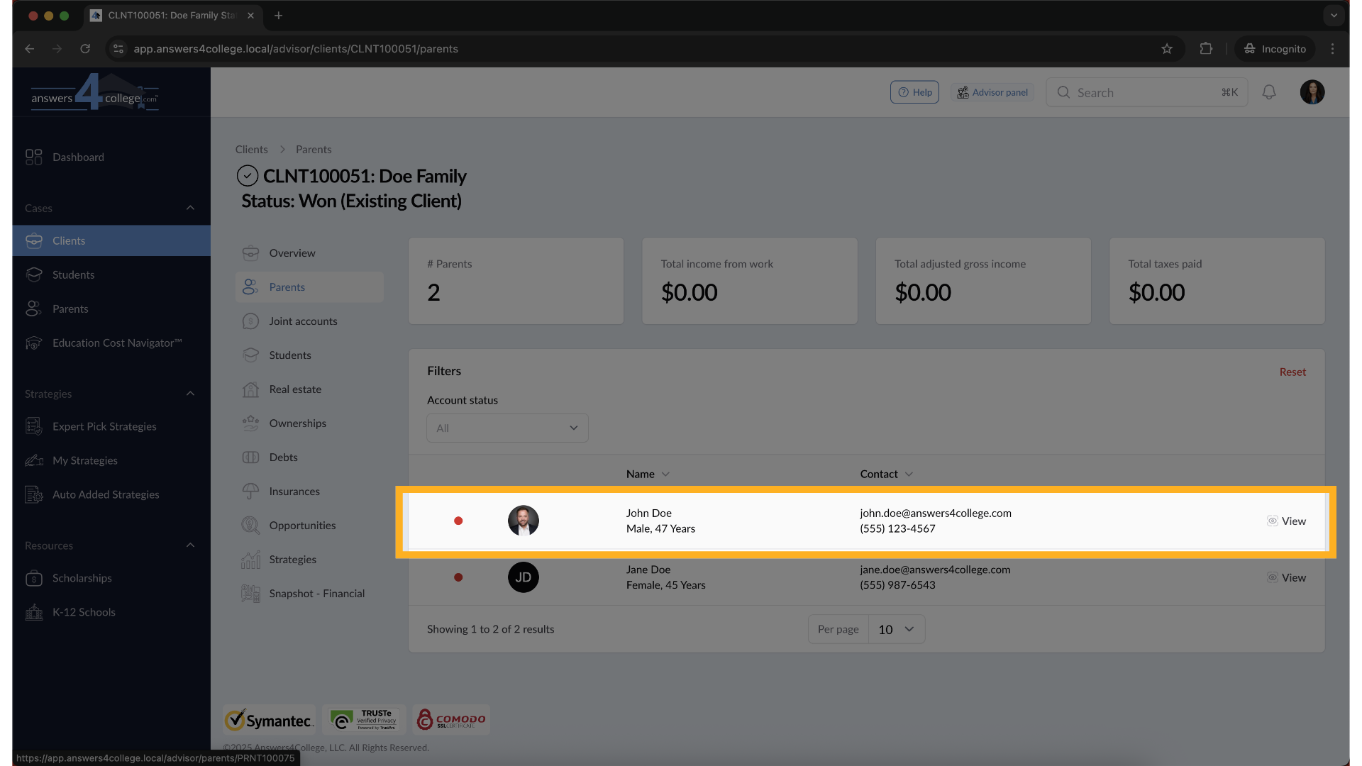Click the checkmark circle beside CLNT100051: Doe Family
The image size is (1362, 766).
click(248, 176)
